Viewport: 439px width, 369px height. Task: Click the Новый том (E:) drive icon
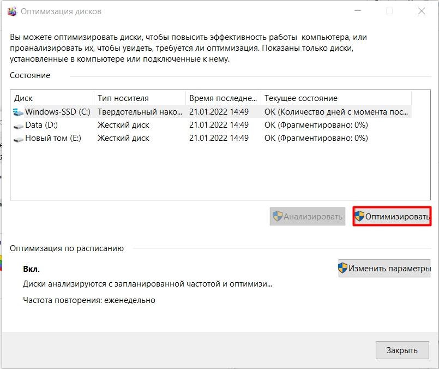coord(18,139)
